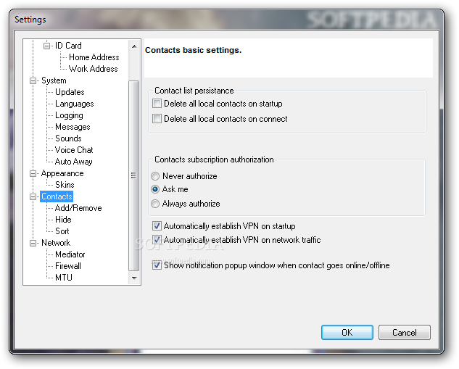Open the Messages settings
Image resolution: width=459 pixels, height=369 pixels.
coord(73,127)
